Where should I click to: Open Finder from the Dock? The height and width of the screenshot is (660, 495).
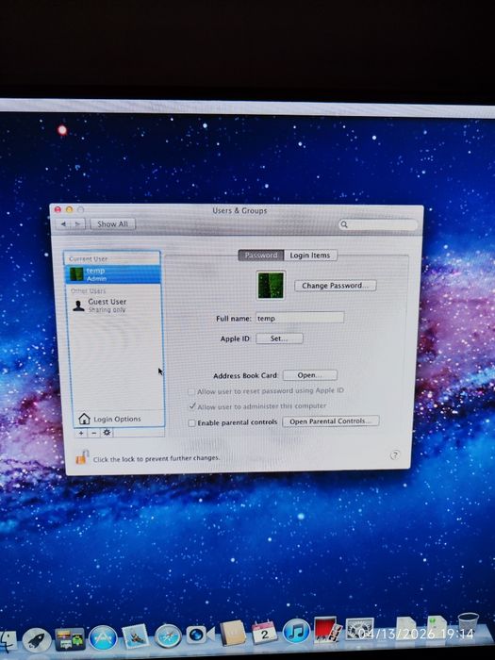(x=8, y=641)
